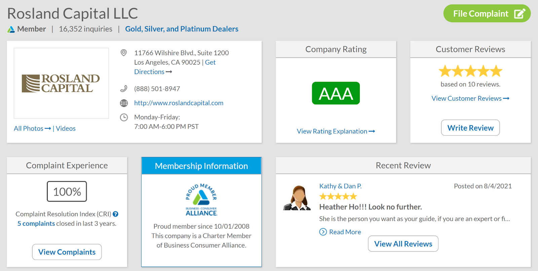The image size is (538, 271).
Task: Click the CRI question mark help icon
Action: (x=115, y=214)
